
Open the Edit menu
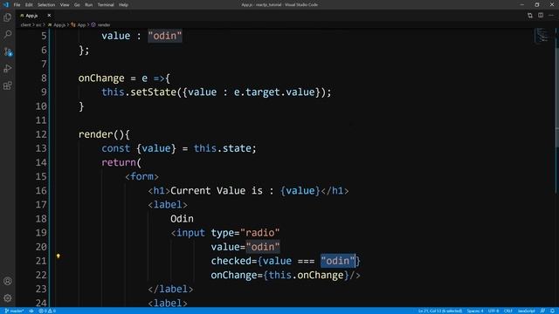coord(29,4)
